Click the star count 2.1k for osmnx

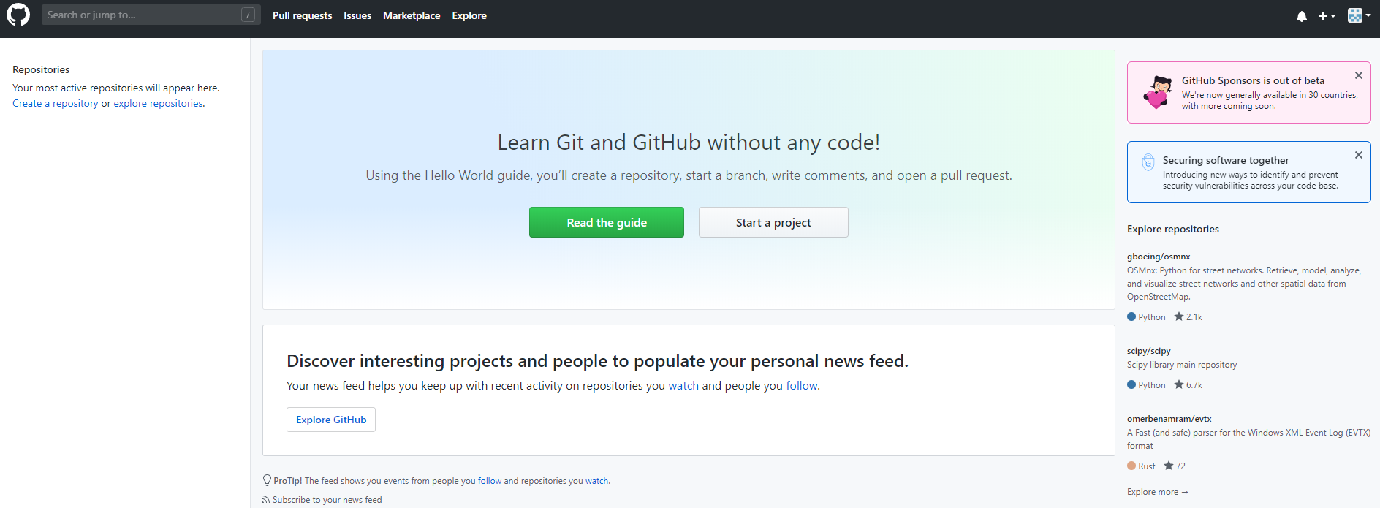1188,316
